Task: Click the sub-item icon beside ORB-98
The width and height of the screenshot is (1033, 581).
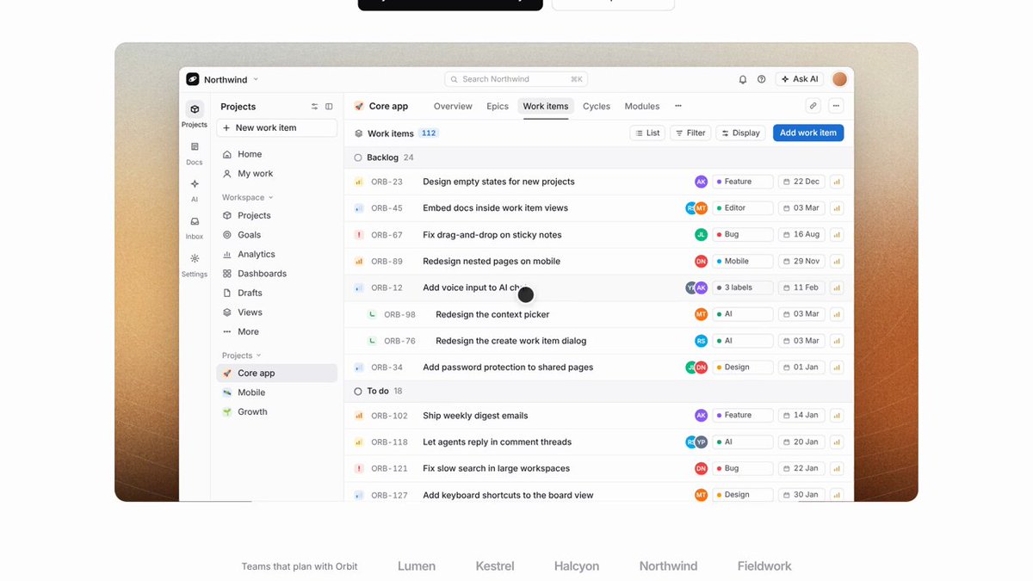Action: (x=372, y=314)
